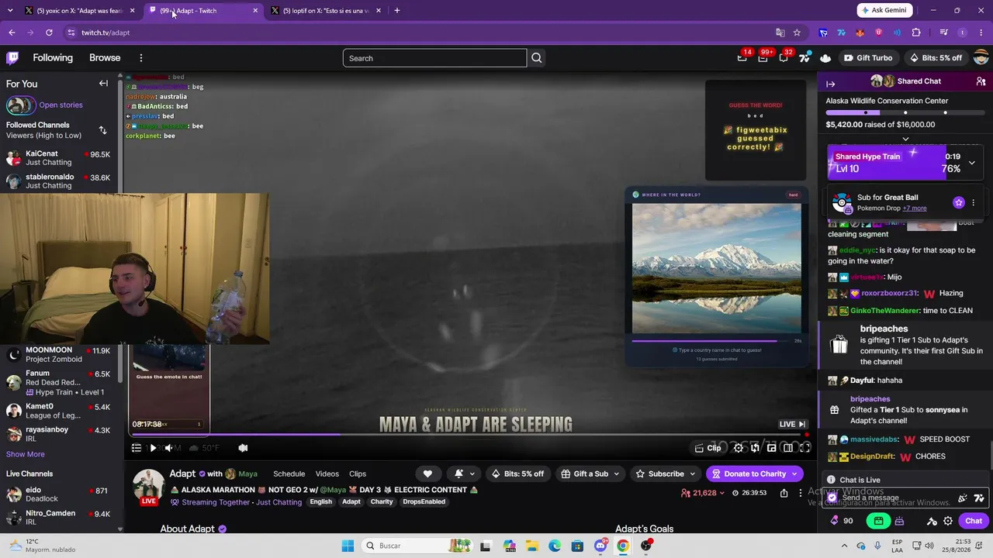Open the more options dots beside Browse
Viewport: 993px width, 558px height.
tap(140, 58)
